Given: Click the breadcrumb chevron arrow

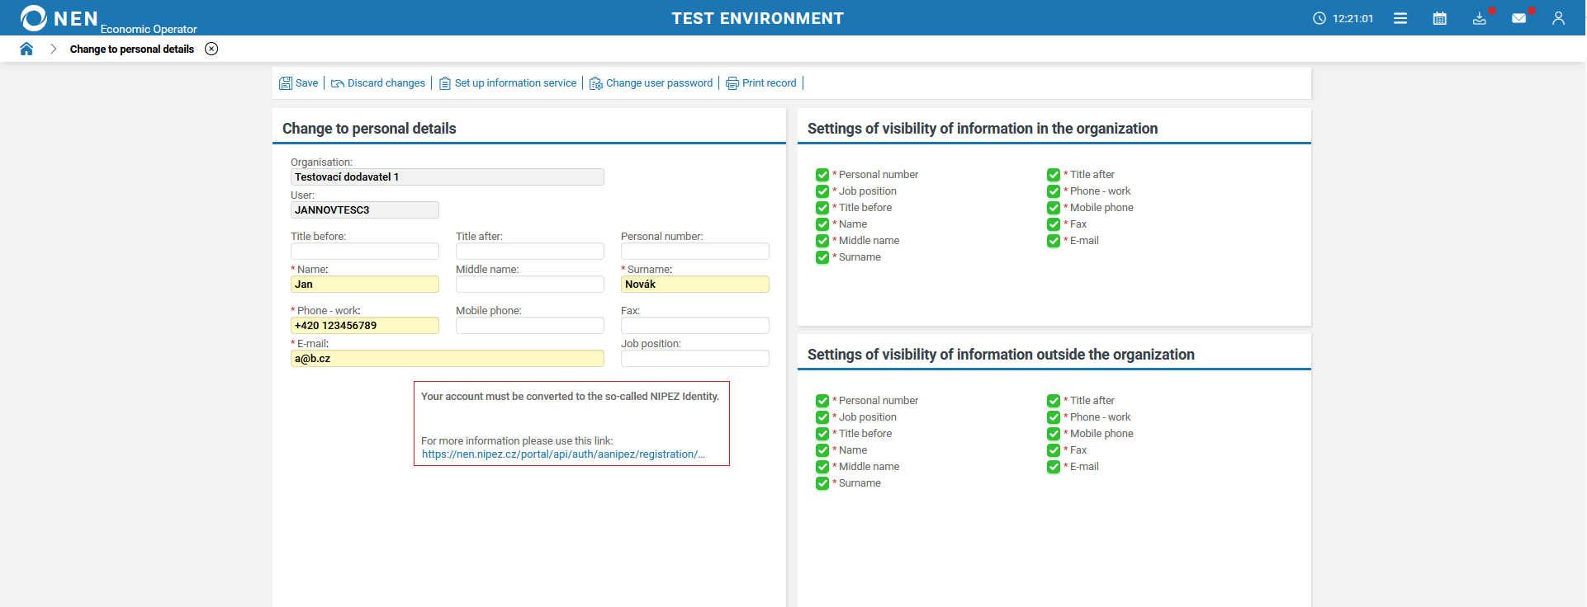Looking at the screenshot, I should (x=54, y=49).
